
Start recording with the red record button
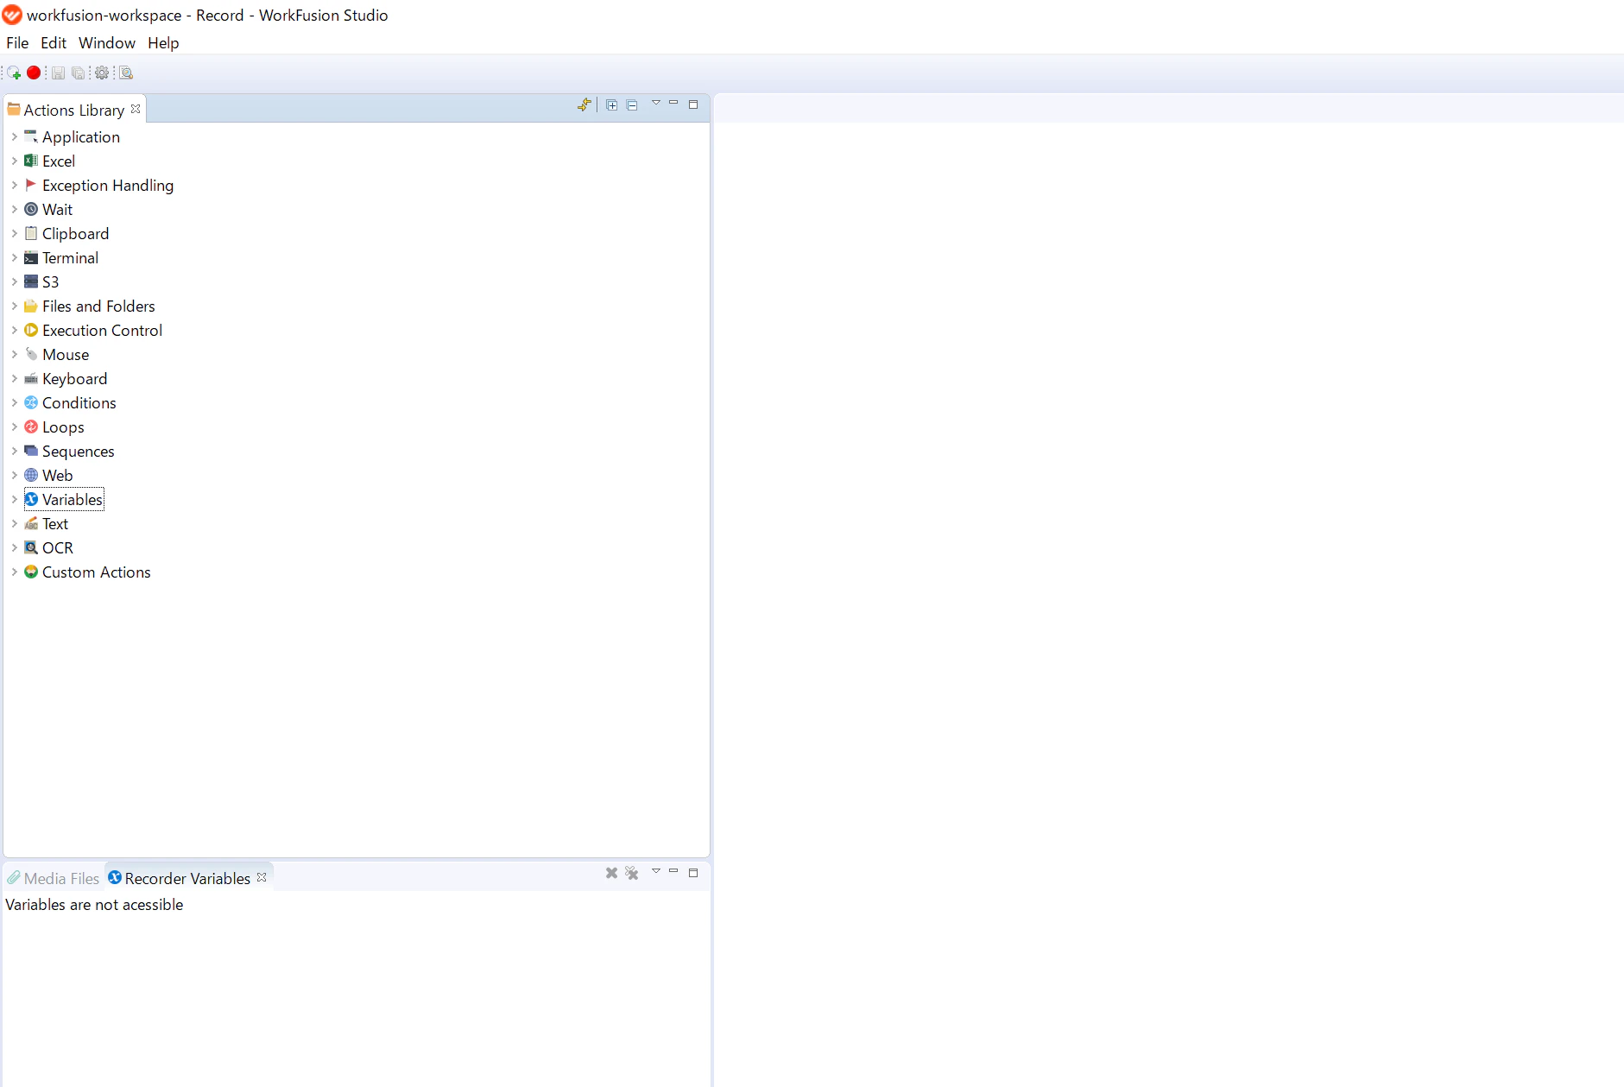pos(34,73)
